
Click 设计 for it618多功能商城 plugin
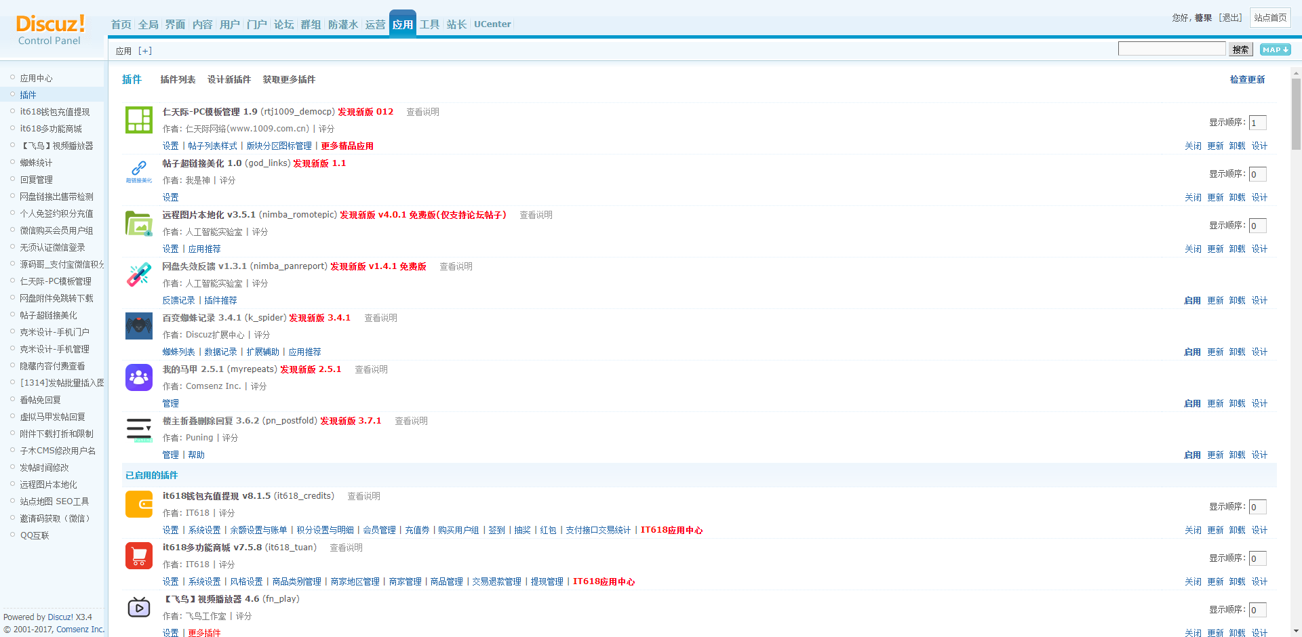pos(1259,581)
